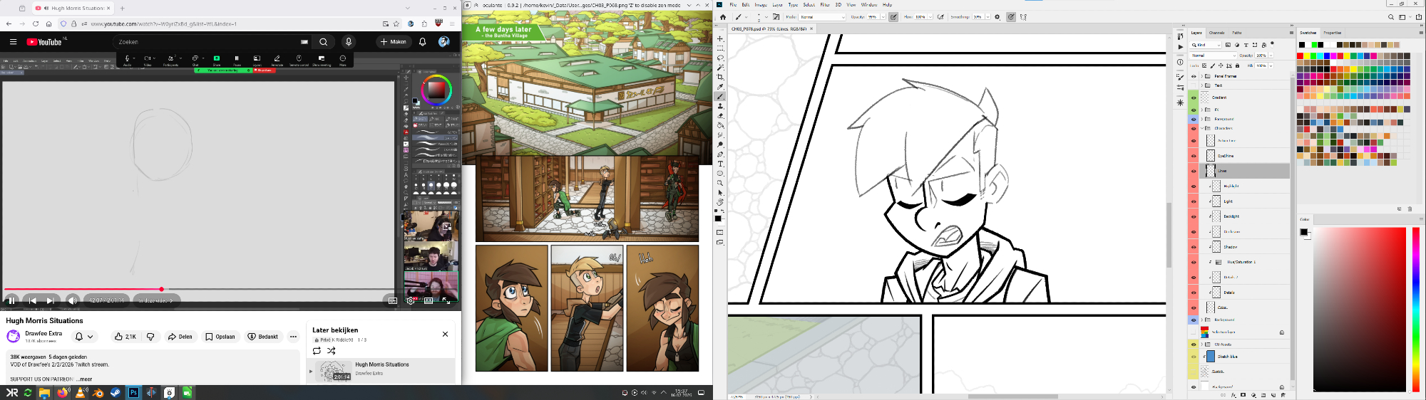Pick the Type tool
This screenshot has height=400, width=1426.
click(x=720, y=164)
